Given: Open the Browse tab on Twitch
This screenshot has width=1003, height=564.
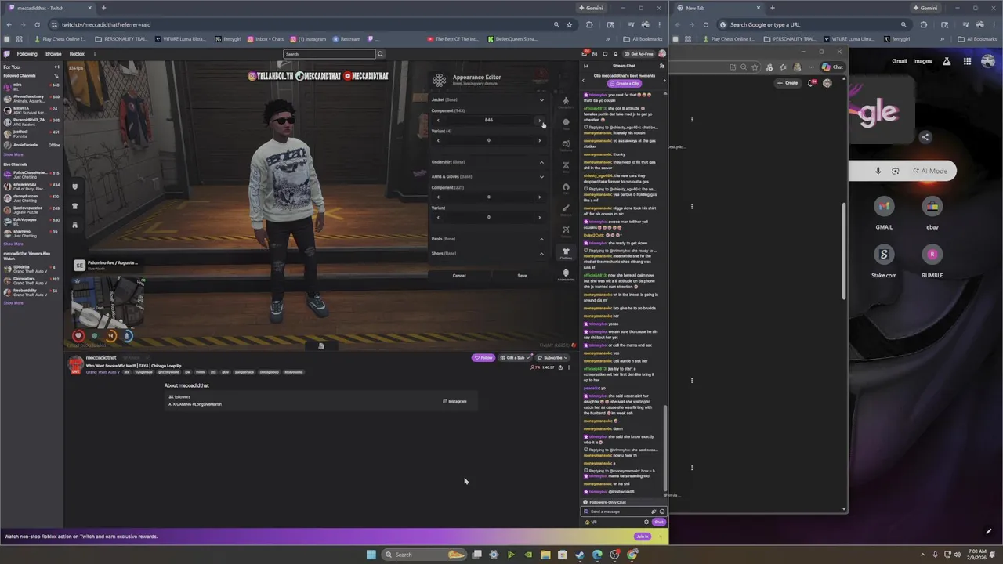Looking at the screenshot, I should click(x=53, y=54).
